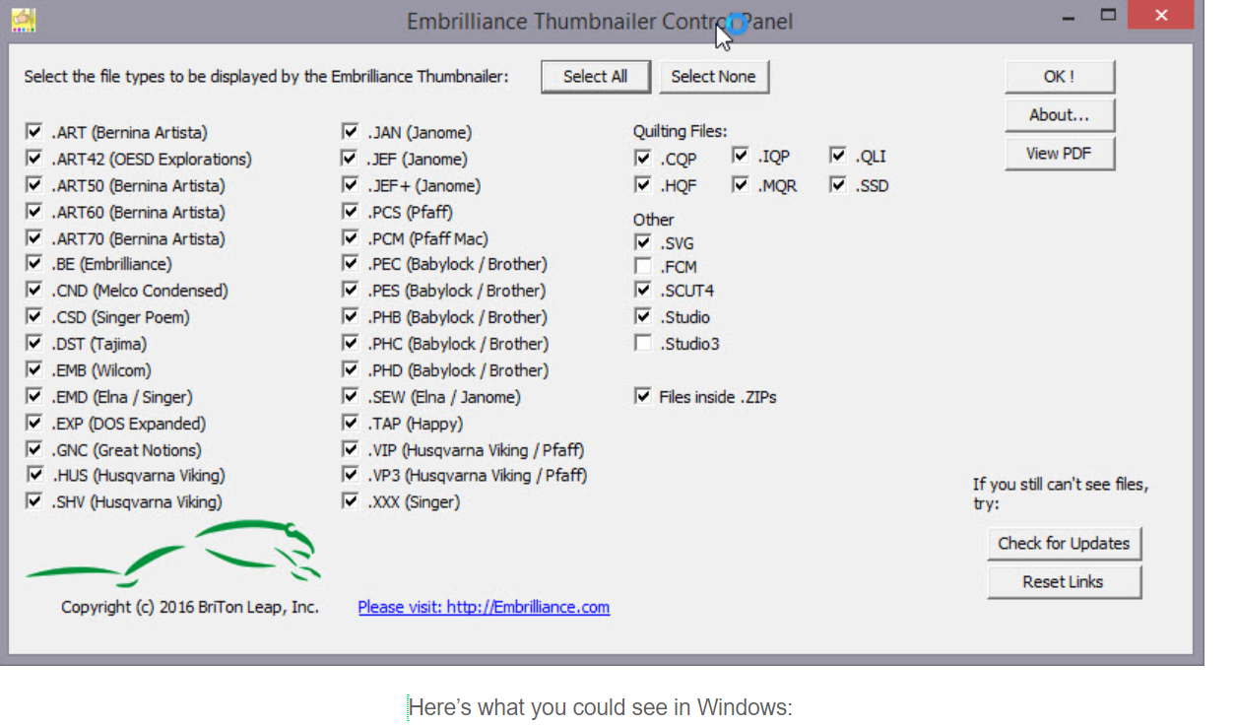Toggle .DST (Tajima) checkbox
This screenshot has height=727, width=1236.
click(x=35, y=343)
